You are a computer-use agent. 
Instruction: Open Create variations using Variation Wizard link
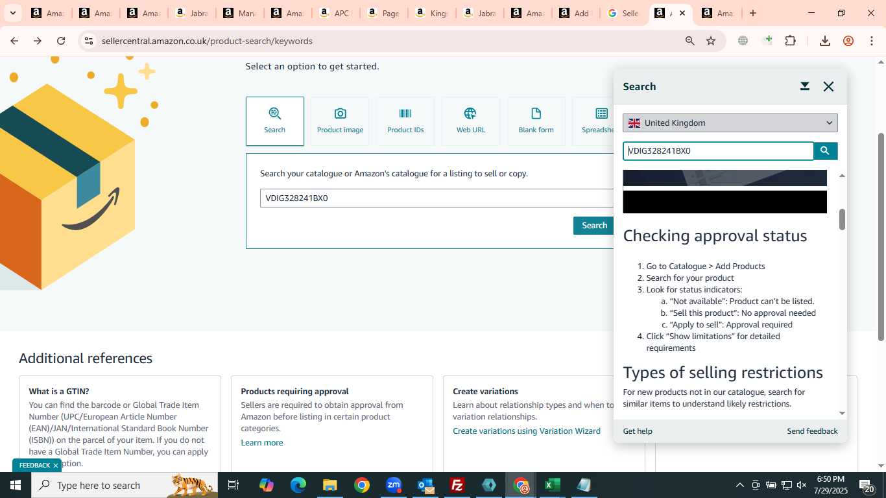(527, 431)
